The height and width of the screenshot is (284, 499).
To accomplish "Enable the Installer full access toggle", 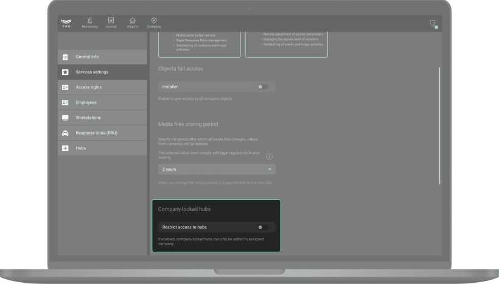I will pyautogui.click(x=262, y=87).
